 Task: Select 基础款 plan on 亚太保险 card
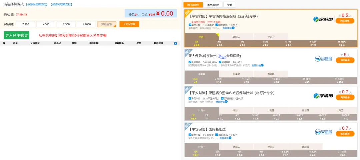coord(202,74)
